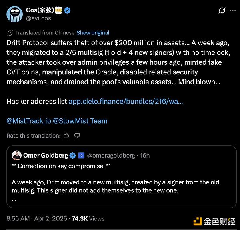Click Cos's profile avatar
240x230 pixels.
(14, 14)
